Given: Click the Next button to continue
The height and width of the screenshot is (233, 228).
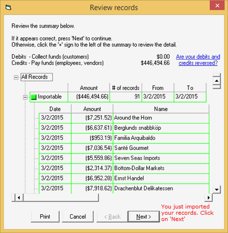Looking at the screenshot, I should coord(144,216).
